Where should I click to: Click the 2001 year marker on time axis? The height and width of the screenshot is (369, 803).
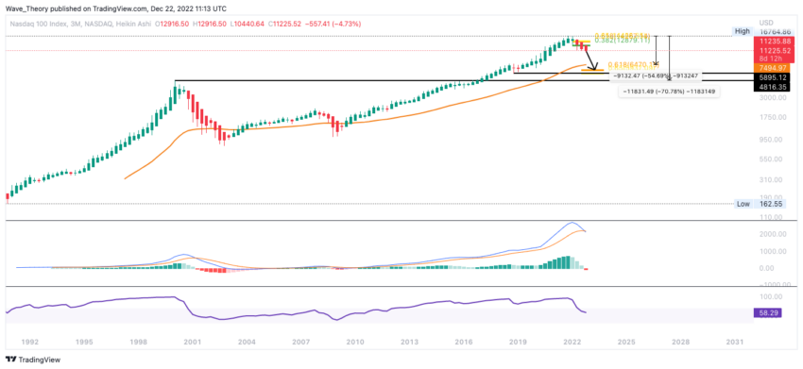pos(192,341)
